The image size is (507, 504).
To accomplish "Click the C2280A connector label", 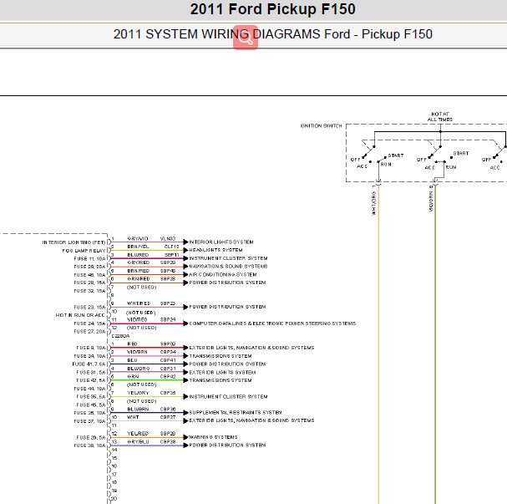I will click(x=120, y=336).
